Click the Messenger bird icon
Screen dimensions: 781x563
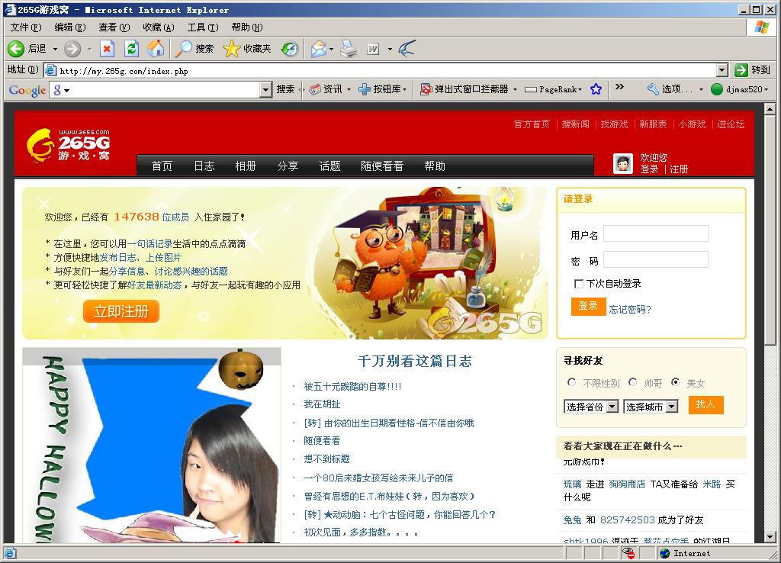[x=407, y=48]
